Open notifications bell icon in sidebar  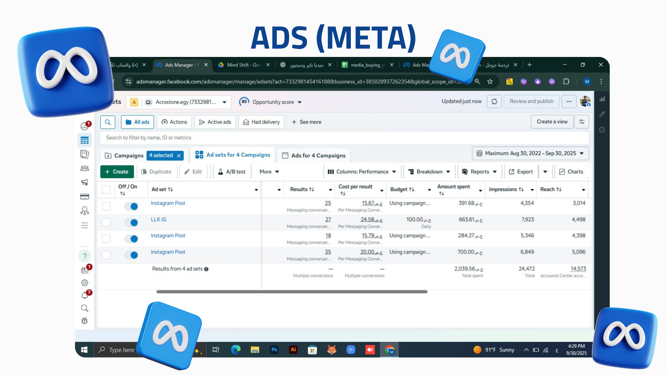click(84, 295)
